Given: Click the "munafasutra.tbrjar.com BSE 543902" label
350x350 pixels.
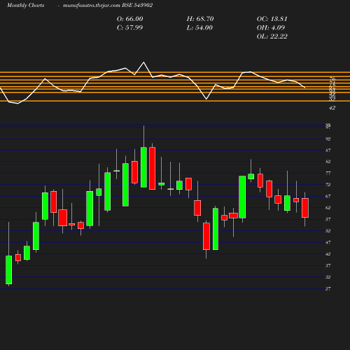Looking at the screenshot, I should pyautogui.click(x=108, y=5).
